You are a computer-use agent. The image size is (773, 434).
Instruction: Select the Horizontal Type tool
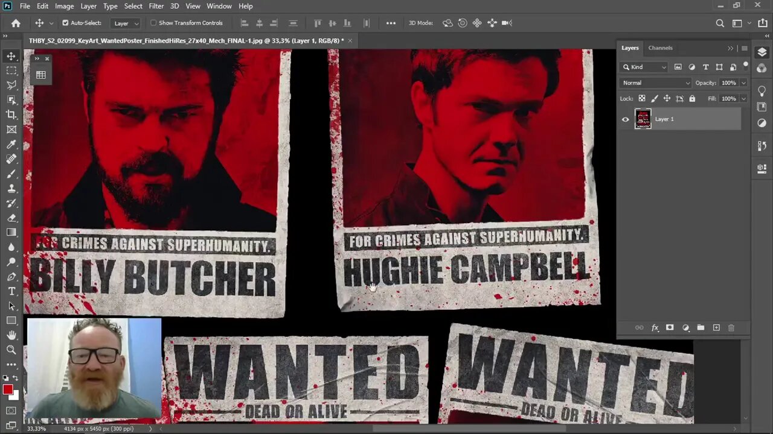coord(11,291)
